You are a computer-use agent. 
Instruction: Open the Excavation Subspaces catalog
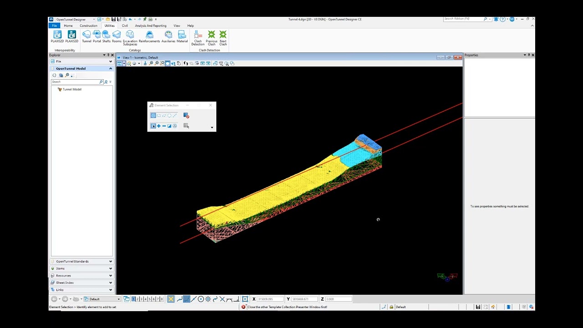pos(130,38)
